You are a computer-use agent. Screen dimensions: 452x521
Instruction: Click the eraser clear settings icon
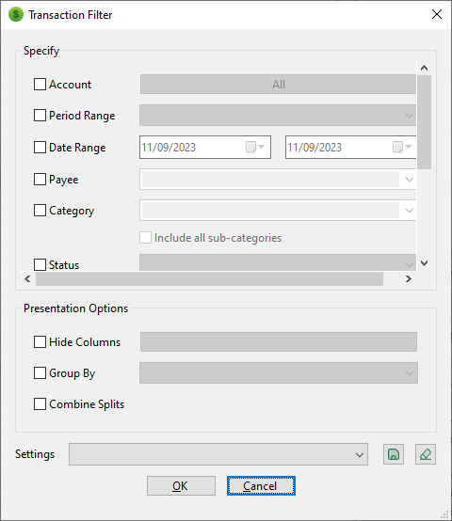point(426,454)
